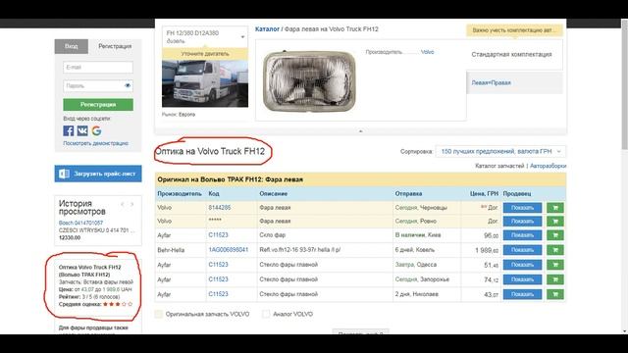Click Загрузить прайс-лист button
The width and height of the screenshot is (628, 353).
click(x=98, y=174)
